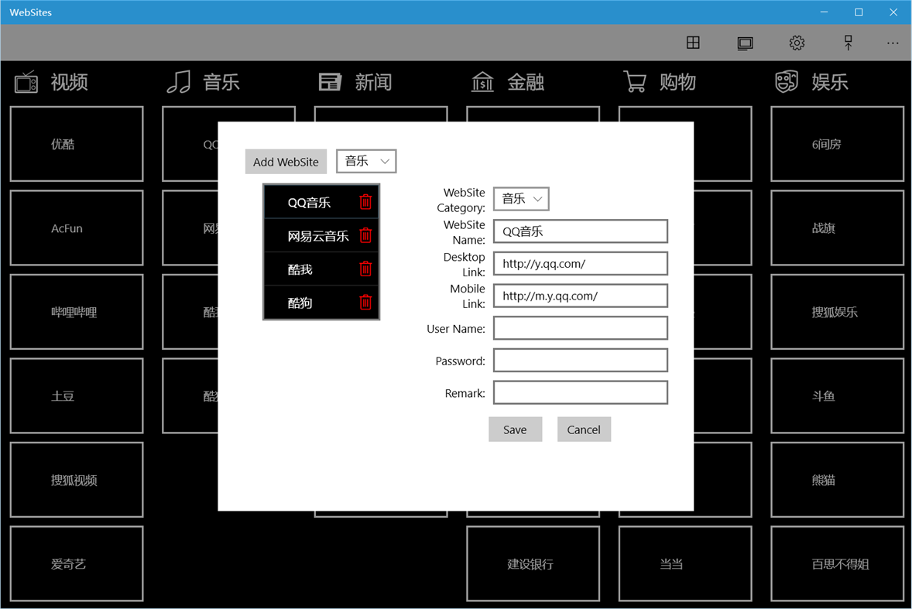
Task: Click the music note icon beside 音乐
Action: tap(179, 82)
